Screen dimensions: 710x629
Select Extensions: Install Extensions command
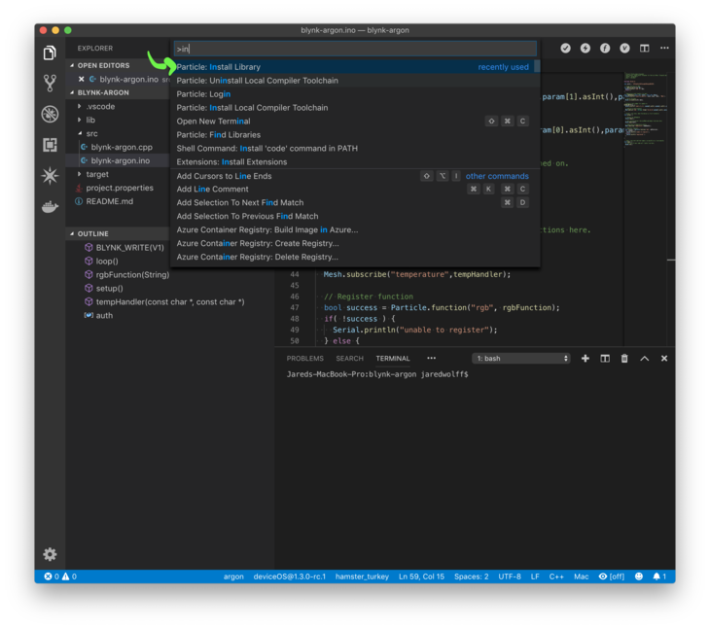coord(353,162)
